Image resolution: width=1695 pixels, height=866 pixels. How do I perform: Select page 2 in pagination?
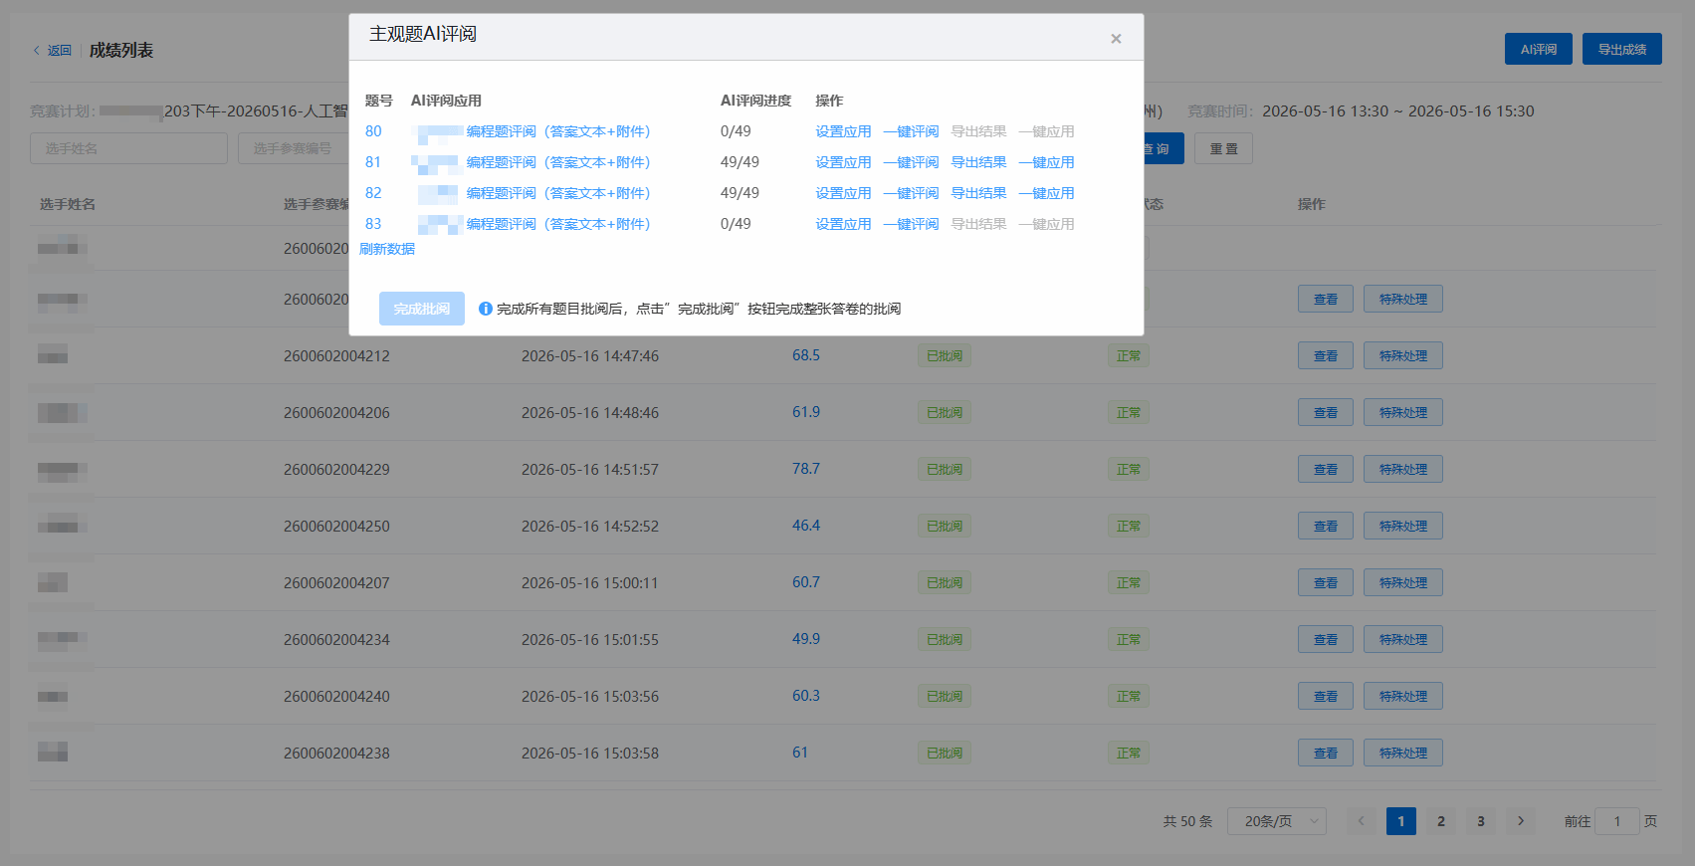[1440, 821]
